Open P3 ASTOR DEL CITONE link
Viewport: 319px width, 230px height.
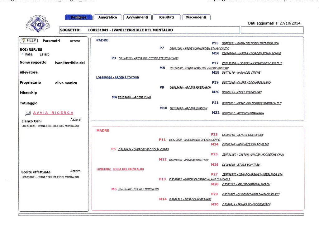pos(148,58)
